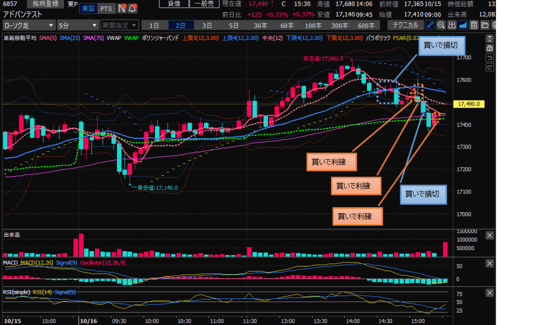Viewport: 533px width, 325px height.
Task: Open the alert bell notification icon
Action: click(132, 8)
